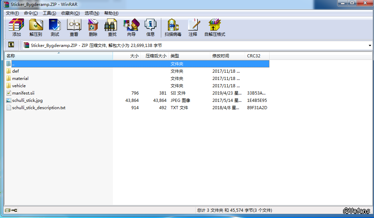Screen dimensions: 374x218
Task: Click the material folder icon
Action: 9,79
